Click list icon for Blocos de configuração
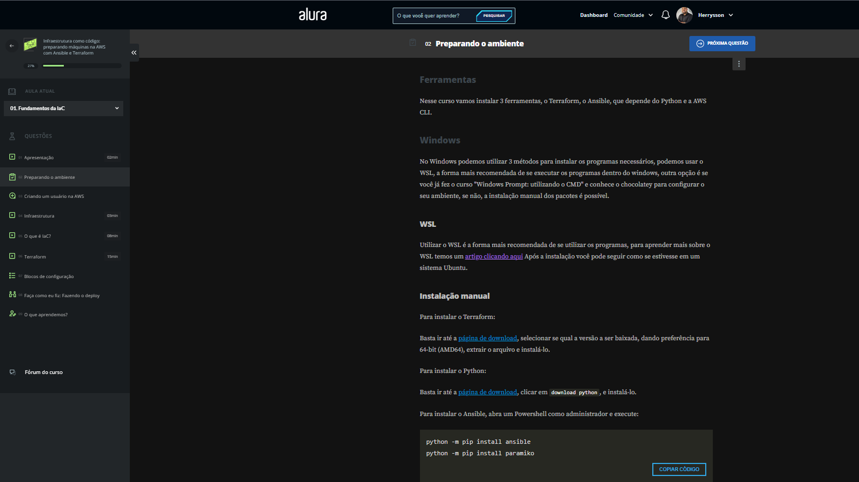 (x=12, y=276)
